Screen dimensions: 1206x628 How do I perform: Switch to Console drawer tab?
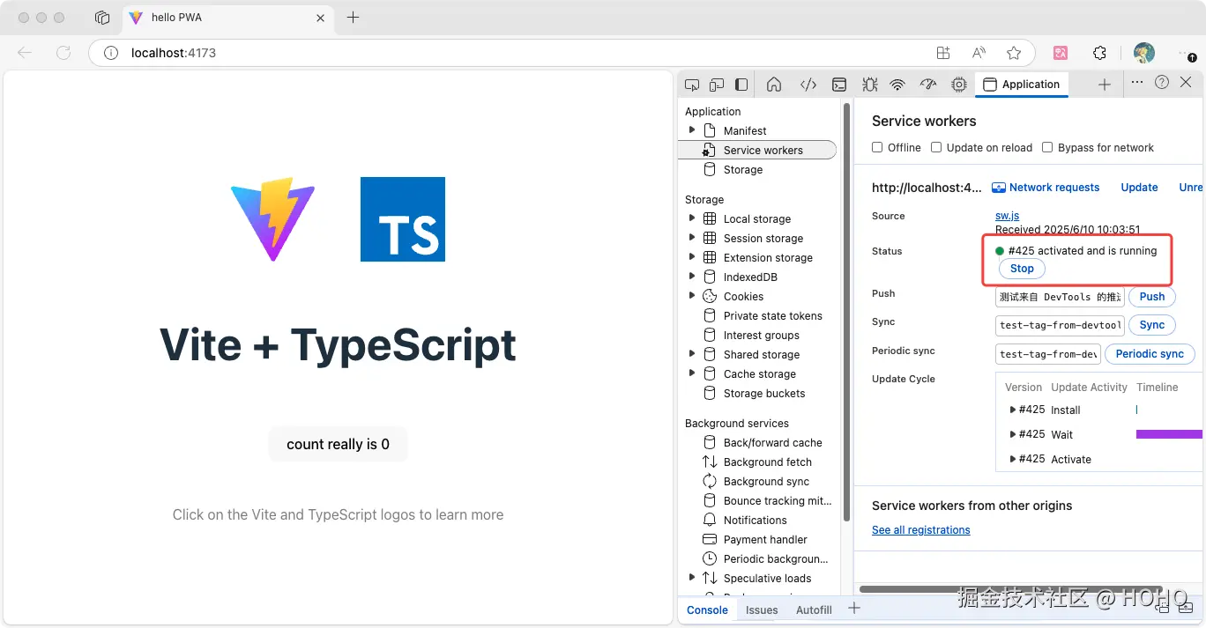707,610
